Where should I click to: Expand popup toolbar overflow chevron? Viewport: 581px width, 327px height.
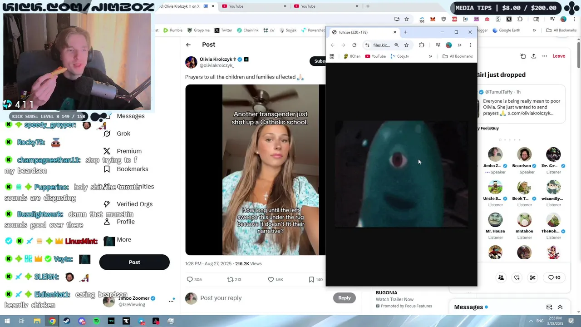(459, 45)
